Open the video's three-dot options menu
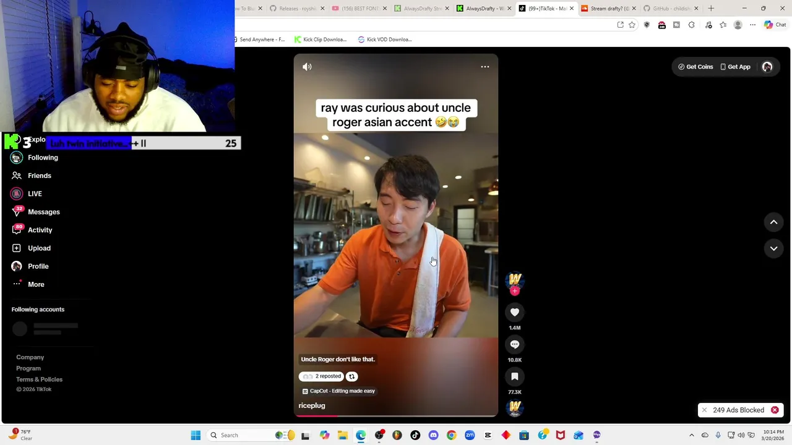 [x=485, y=67]
